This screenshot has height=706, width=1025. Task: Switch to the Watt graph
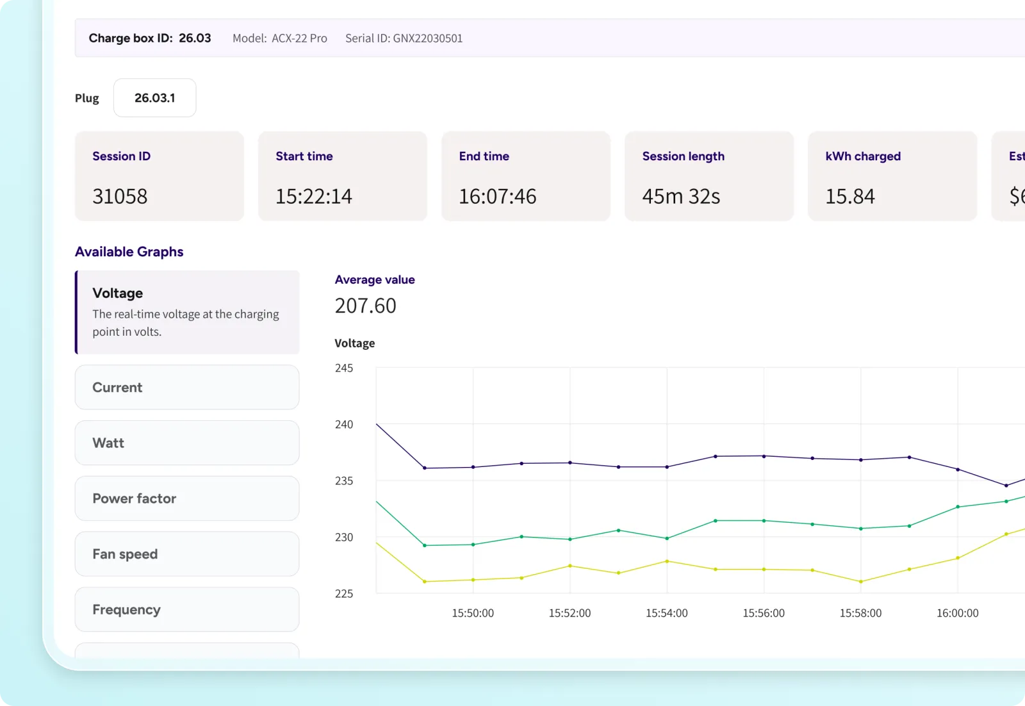coord(187,443)
